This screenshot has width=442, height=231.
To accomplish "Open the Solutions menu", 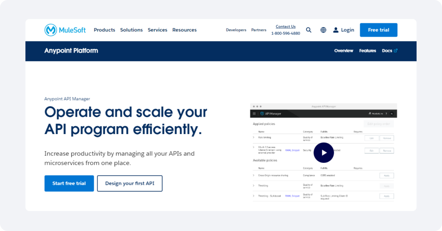I will (x=131, y=30).
